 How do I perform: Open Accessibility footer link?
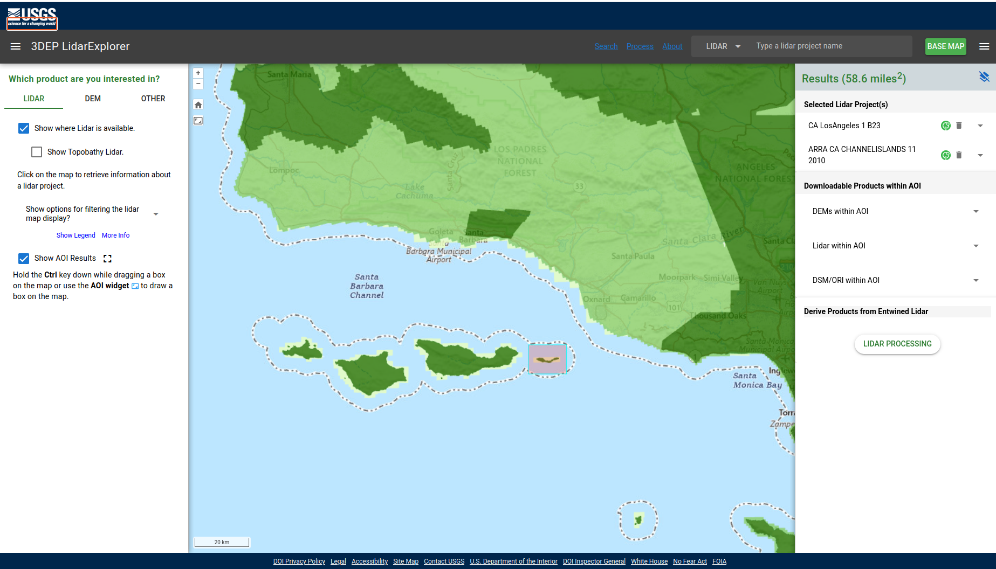(369, 561)
